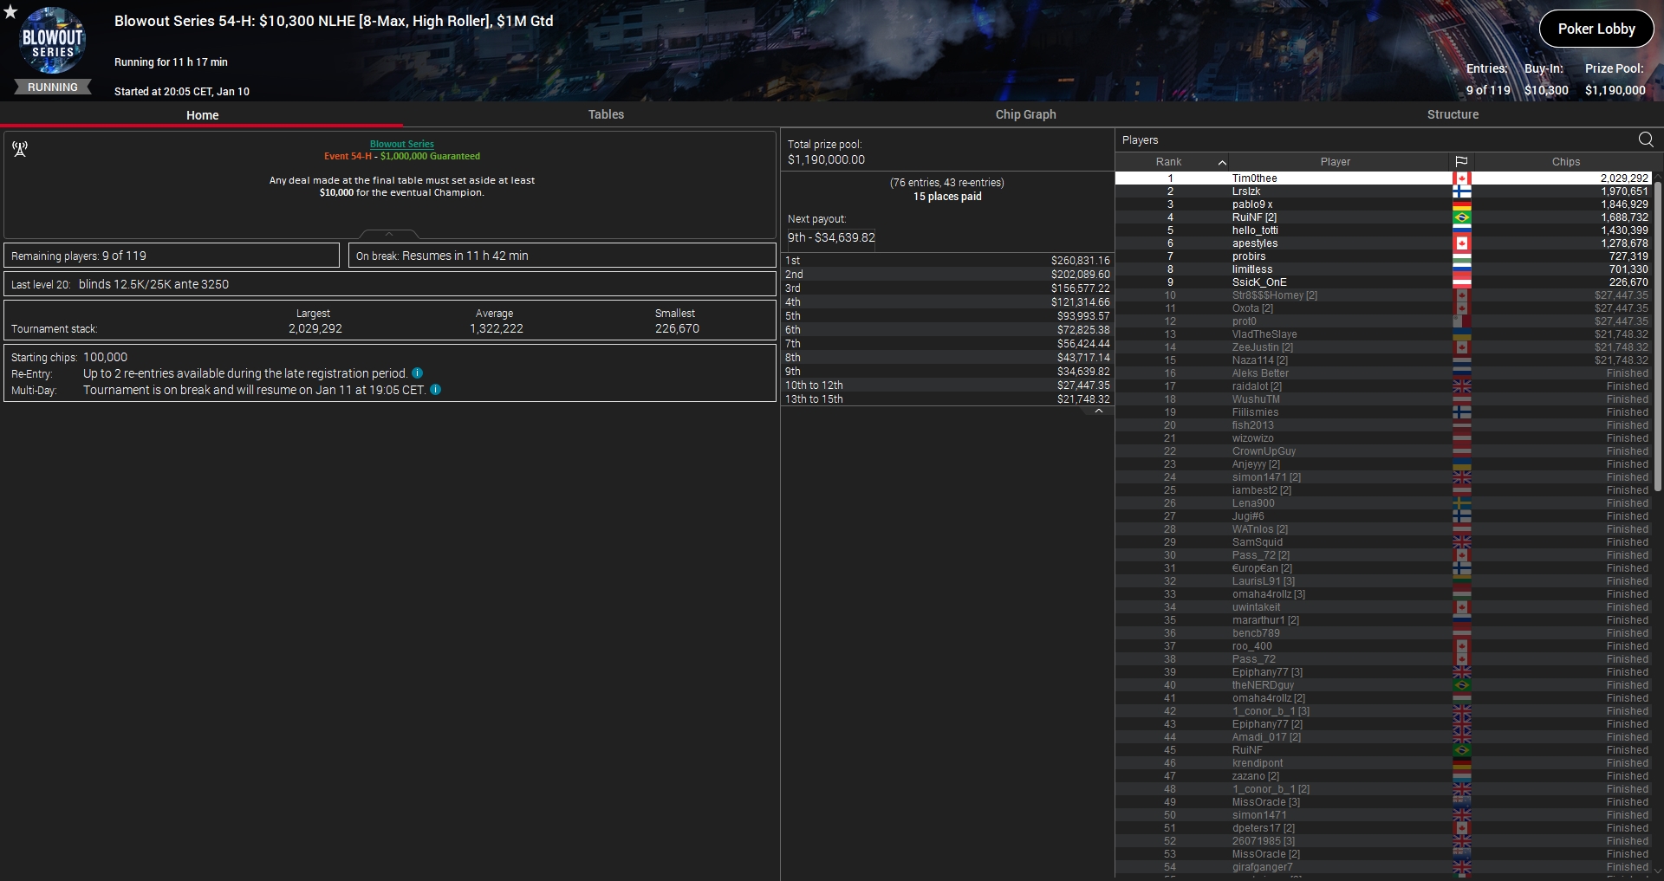Open the Poker Lobby
Image resolution: width=1664 pixels, height=881 pixels.
click(x=1596, y=29)
